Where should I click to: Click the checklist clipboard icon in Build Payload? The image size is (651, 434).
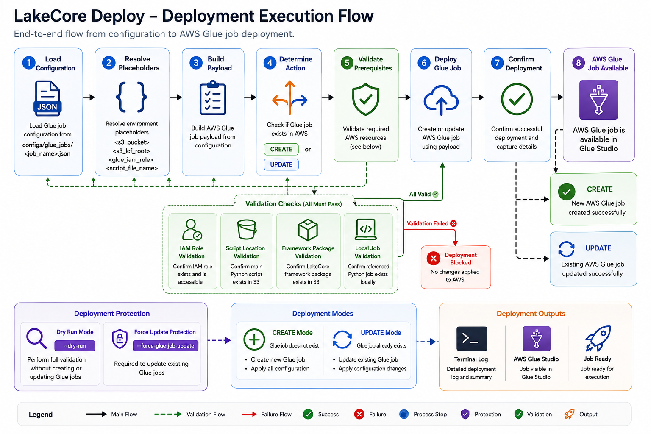click(x=213, y=98)
